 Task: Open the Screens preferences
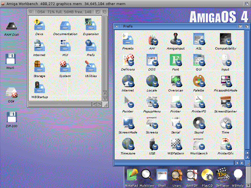(152, 123)
